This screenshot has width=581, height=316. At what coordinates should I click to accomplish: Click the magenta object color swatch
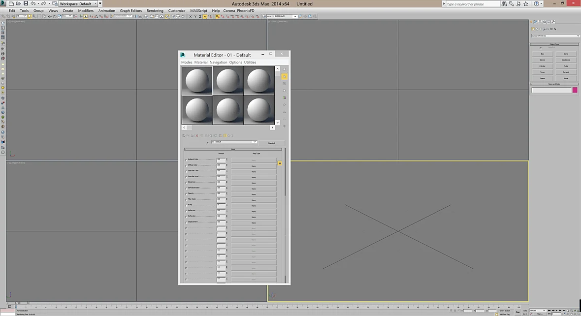tap(575, 90)
